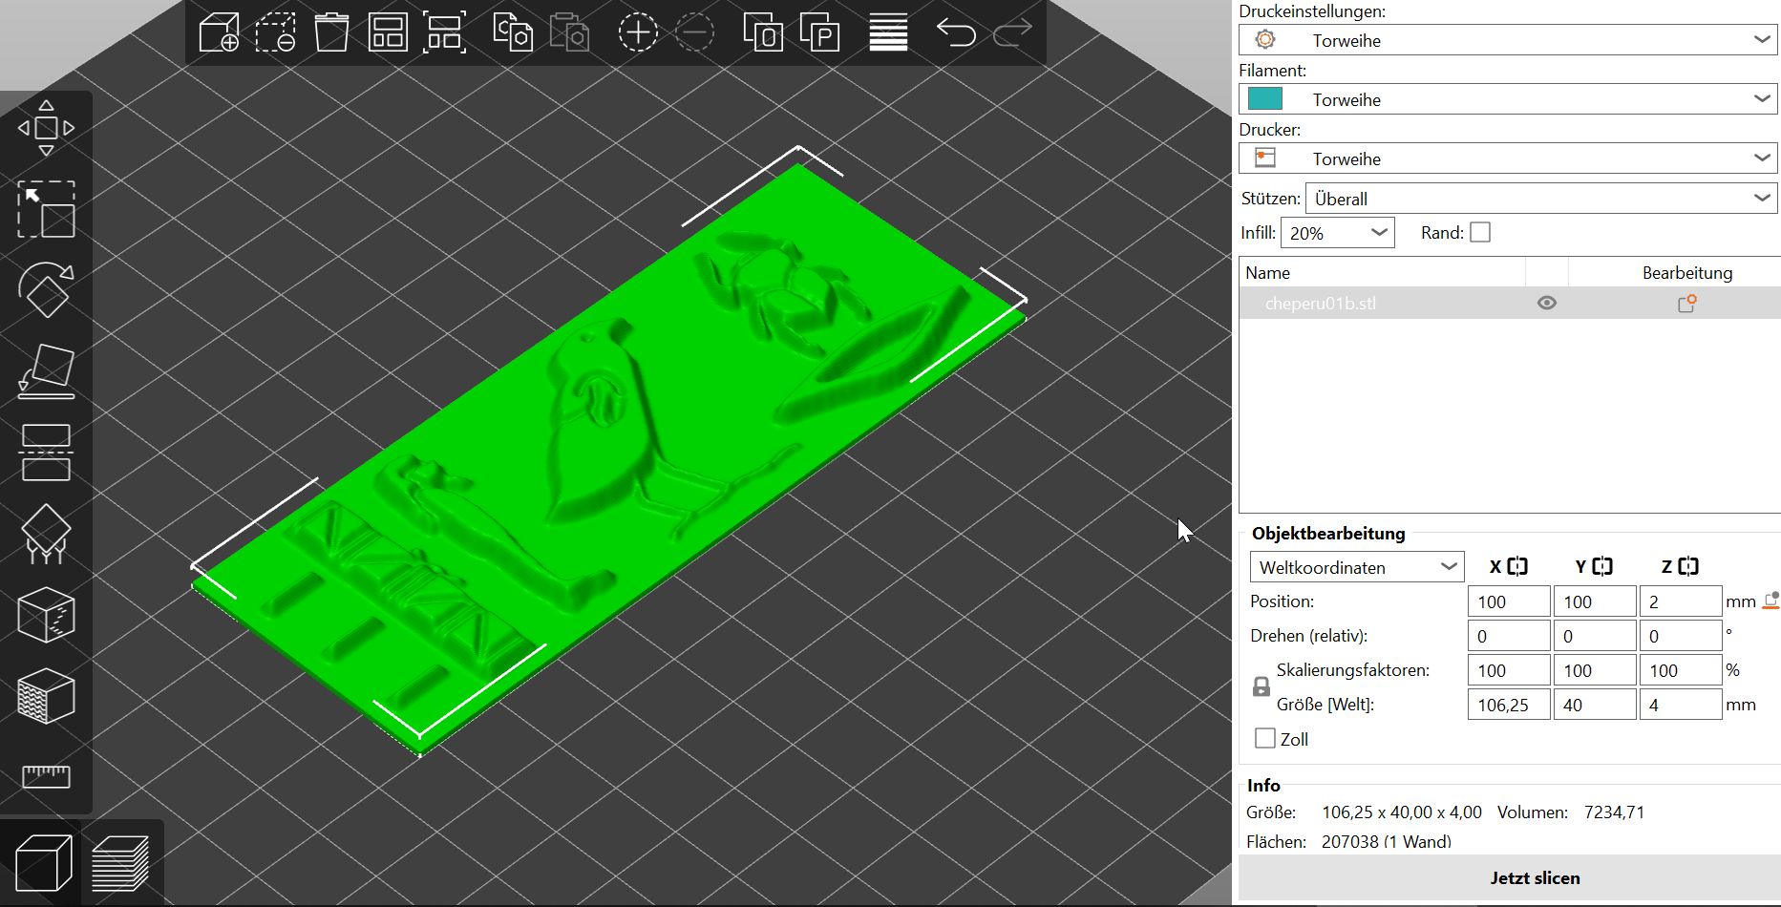Image resolution: width=1781 pixels, height=907 pixels.
Task: Select the cheperu01b.stl object row
Action: tap(1510, 304)
